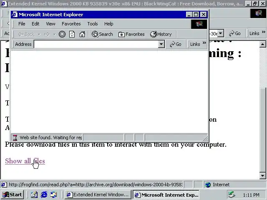Expand Back history dropdown arrow
The width and height of the screenshot is (267, 200).
[39, 35]
